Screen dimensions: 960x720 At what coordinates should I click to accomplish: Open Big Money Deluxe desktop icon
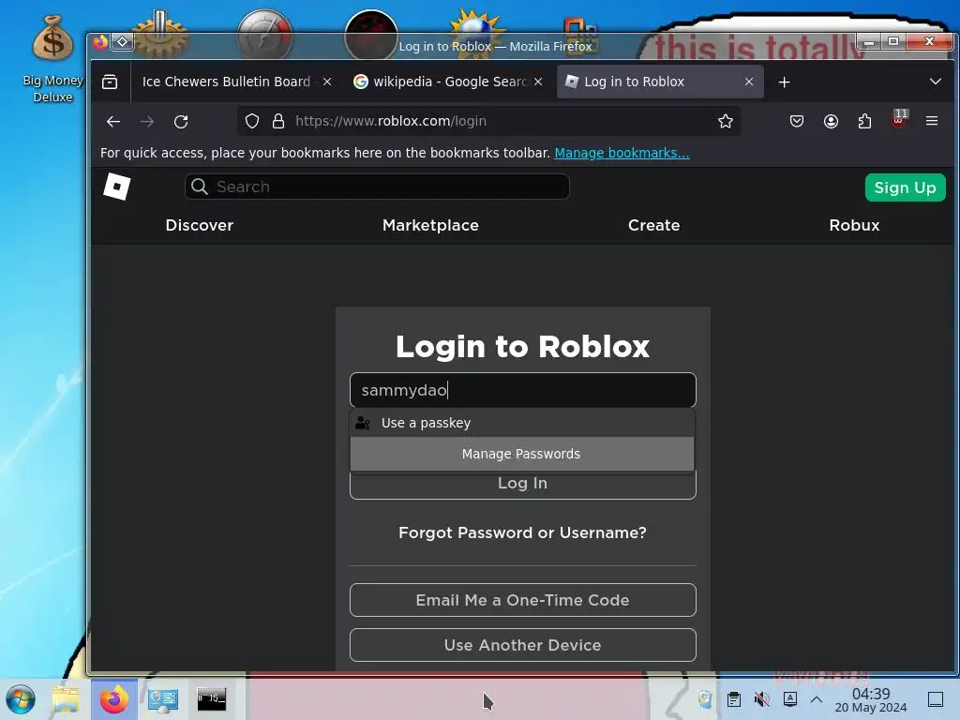pyautogui.click(x=52, y=59)
